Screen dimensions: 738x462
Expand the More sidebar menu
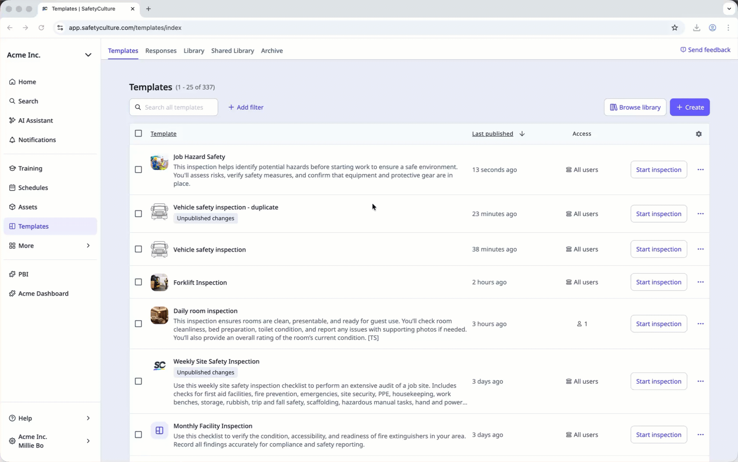tap(88, 245)
